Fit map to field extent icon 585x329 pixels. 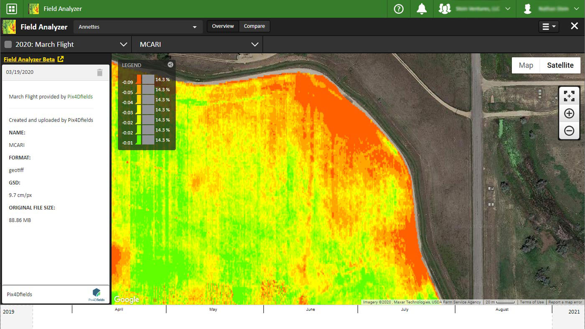(569, 96)
